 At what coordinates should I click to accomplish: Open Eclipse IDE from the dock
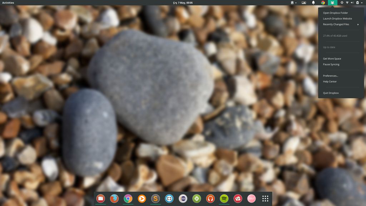pos(183,198)
